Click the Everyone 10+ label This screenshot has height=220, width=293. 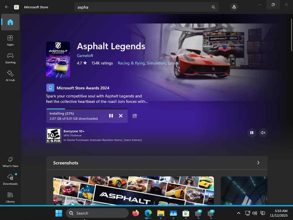tap(74, 131)
